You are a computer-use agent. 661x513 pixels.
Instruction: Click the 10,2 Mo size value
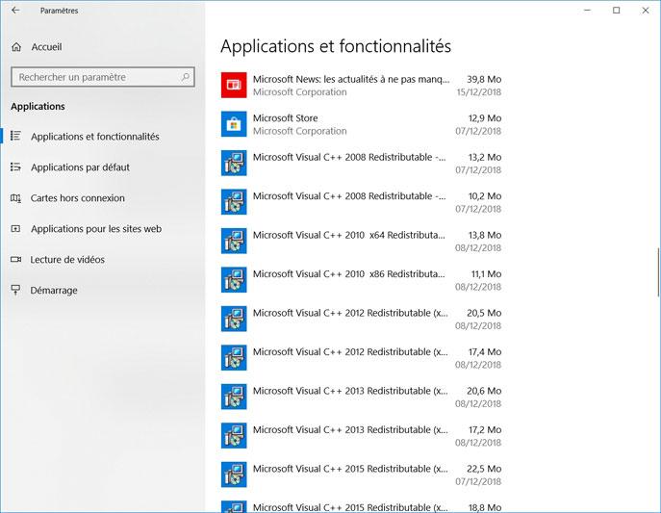485,196
